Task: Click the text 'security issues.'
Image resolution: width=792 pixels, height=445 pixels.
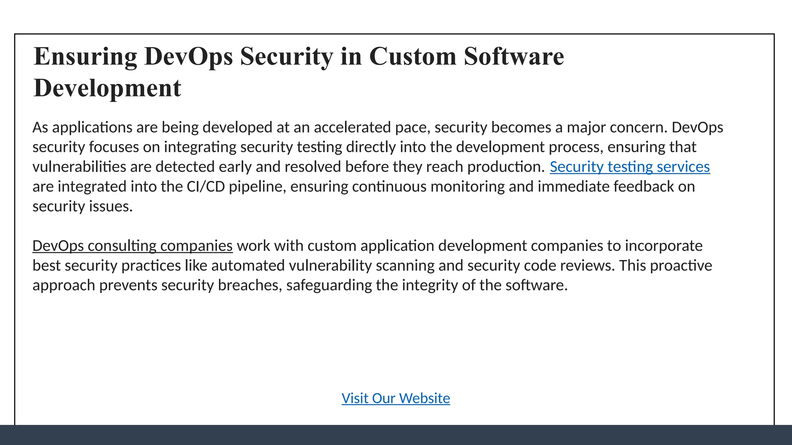Action: pos(82,206)
